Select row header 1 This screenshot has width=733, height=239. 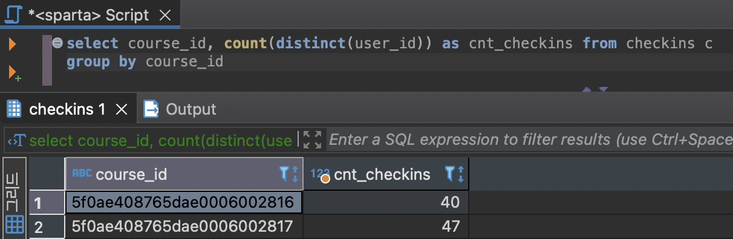47,203
